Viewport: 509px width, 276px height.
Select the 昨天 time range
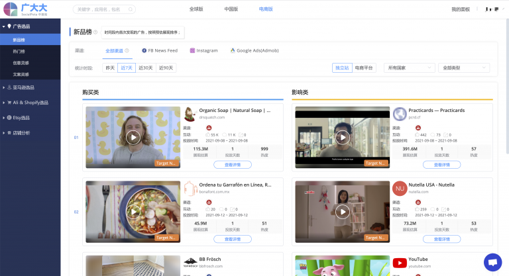pos(110,68)
